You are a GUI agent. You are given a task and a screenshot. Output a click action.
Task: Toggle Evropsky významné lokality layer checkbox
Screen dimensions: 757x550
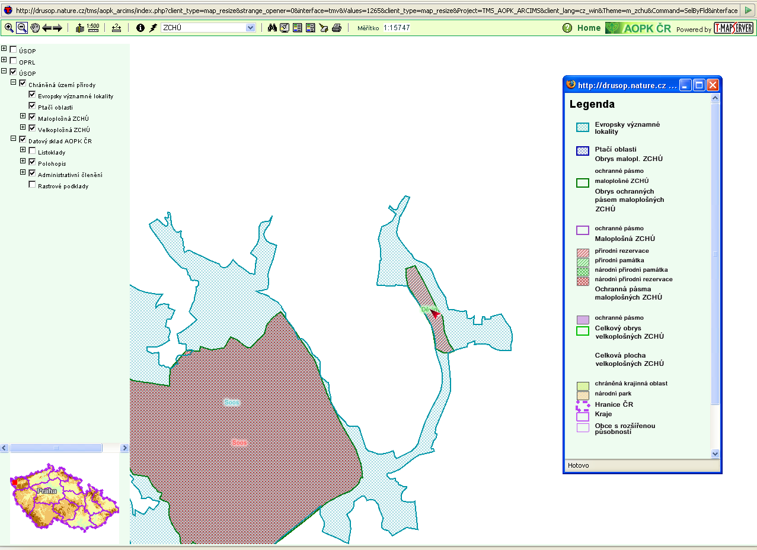pyautogui.click(x=33, y=95)
